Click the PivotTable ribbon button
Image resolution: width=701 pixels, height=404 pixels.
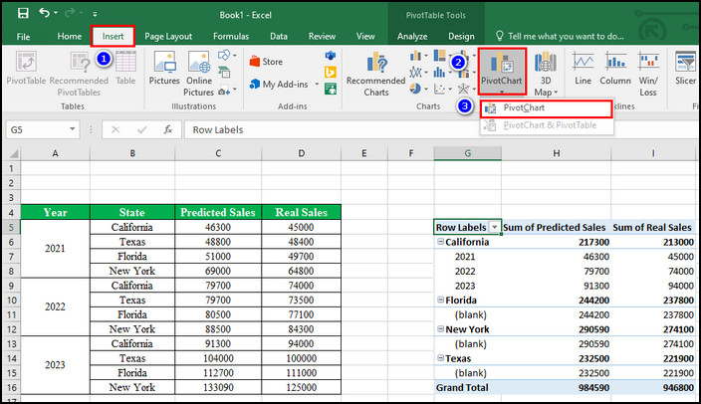tap(26, 68)
